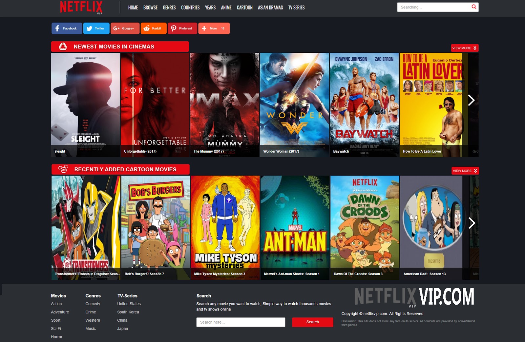525x342 pixels.
Task: Open the Asian Dramas menu item
Action: tap(270, 8)
